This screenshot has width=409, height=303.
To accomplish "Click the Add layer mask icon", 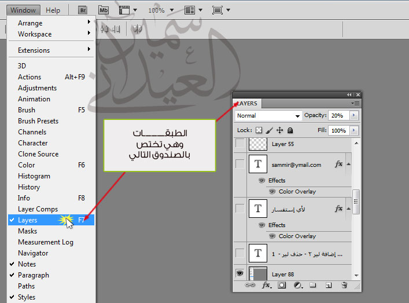I will tap(282, 285).
